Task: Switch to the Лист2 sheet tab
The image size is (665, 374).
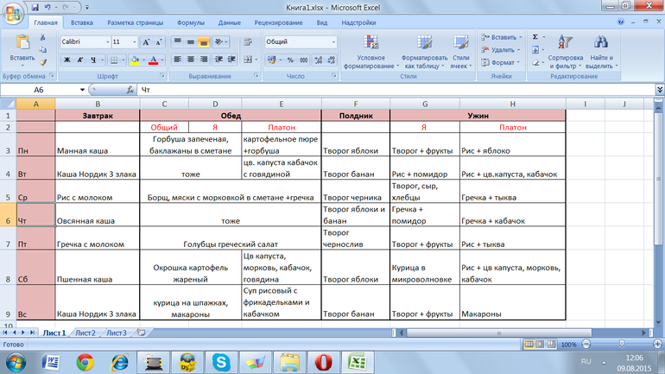Action: click(85, 333)
